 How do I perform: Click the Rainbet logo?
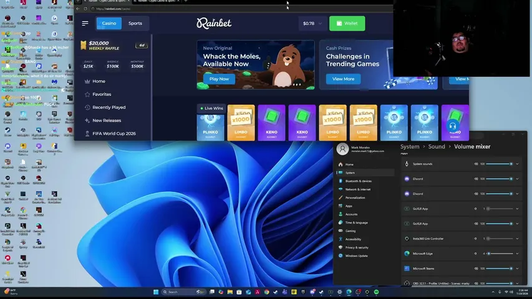(x=214, y=24)
